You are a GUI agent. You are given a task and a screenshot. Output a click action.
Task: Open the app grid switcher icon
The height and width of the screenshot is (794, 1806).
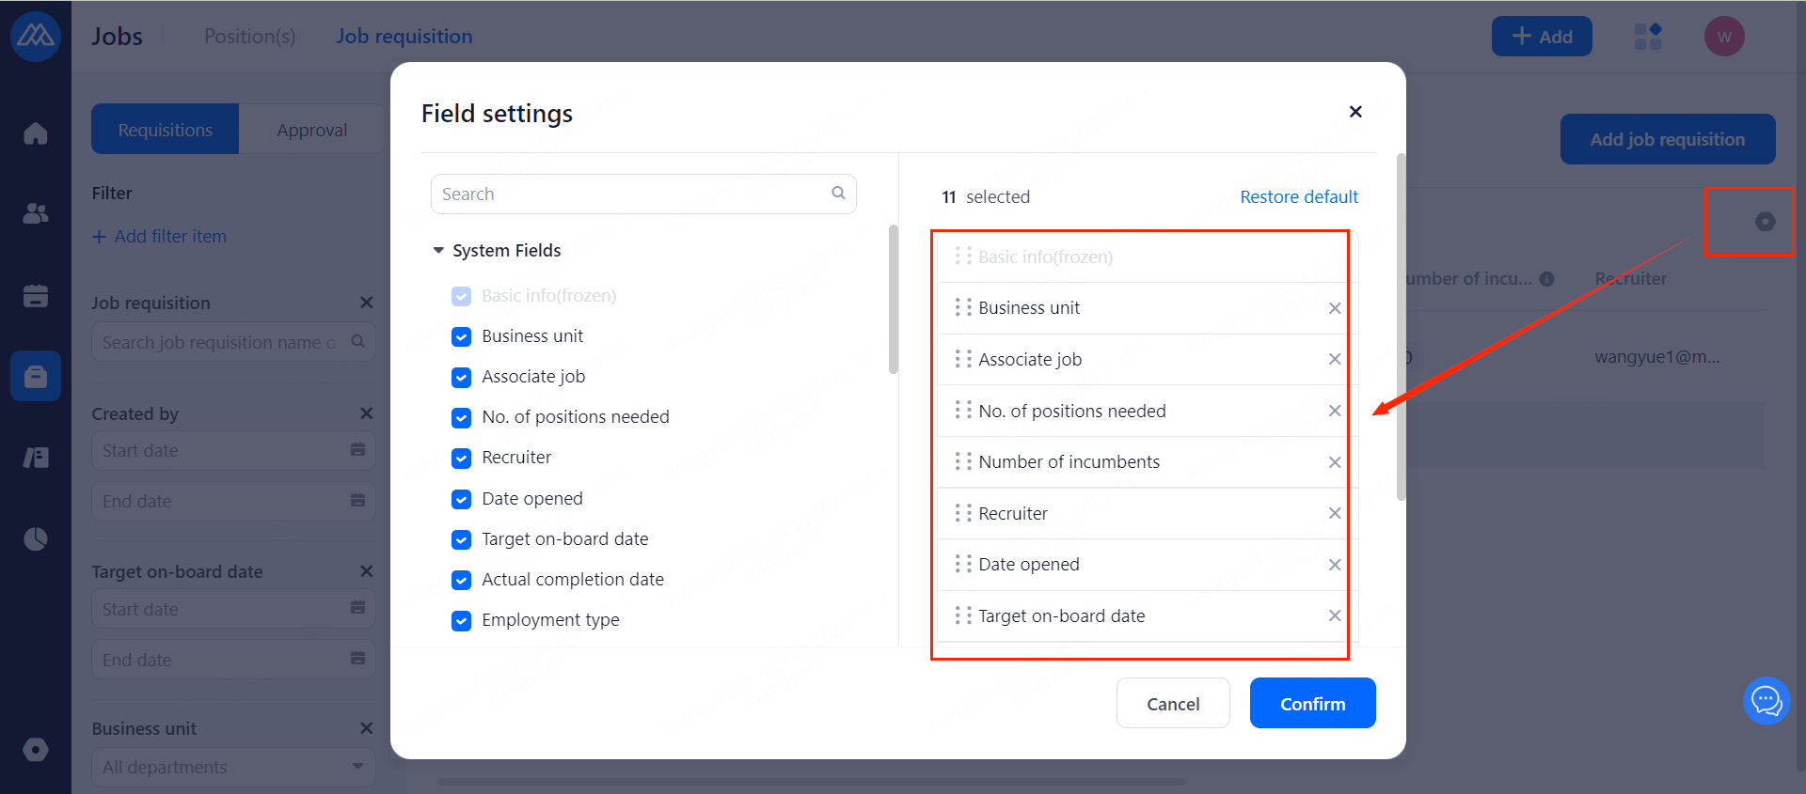pos(1648,37)
